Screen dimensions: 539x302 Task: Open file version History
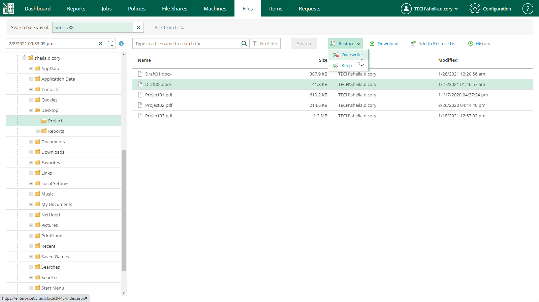pos(479,43)
